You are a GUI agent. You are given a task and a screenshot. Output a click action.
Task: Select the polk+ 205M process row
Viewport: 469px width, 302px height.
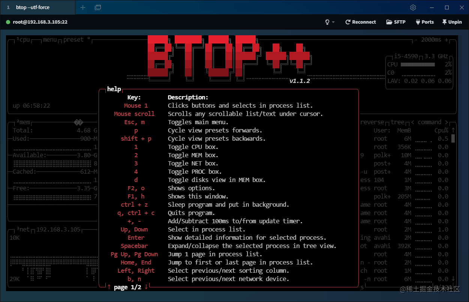pyautogui.click(x=404, y=196)
